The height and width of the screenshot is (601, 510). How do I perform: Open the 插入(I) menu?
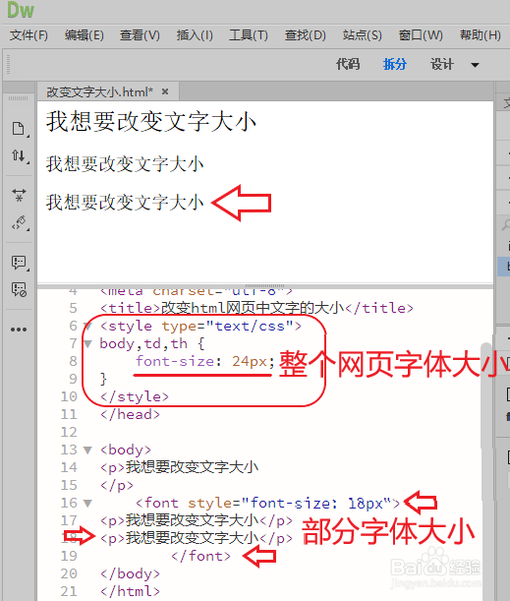pyautogui.click(x=195, y=35)
